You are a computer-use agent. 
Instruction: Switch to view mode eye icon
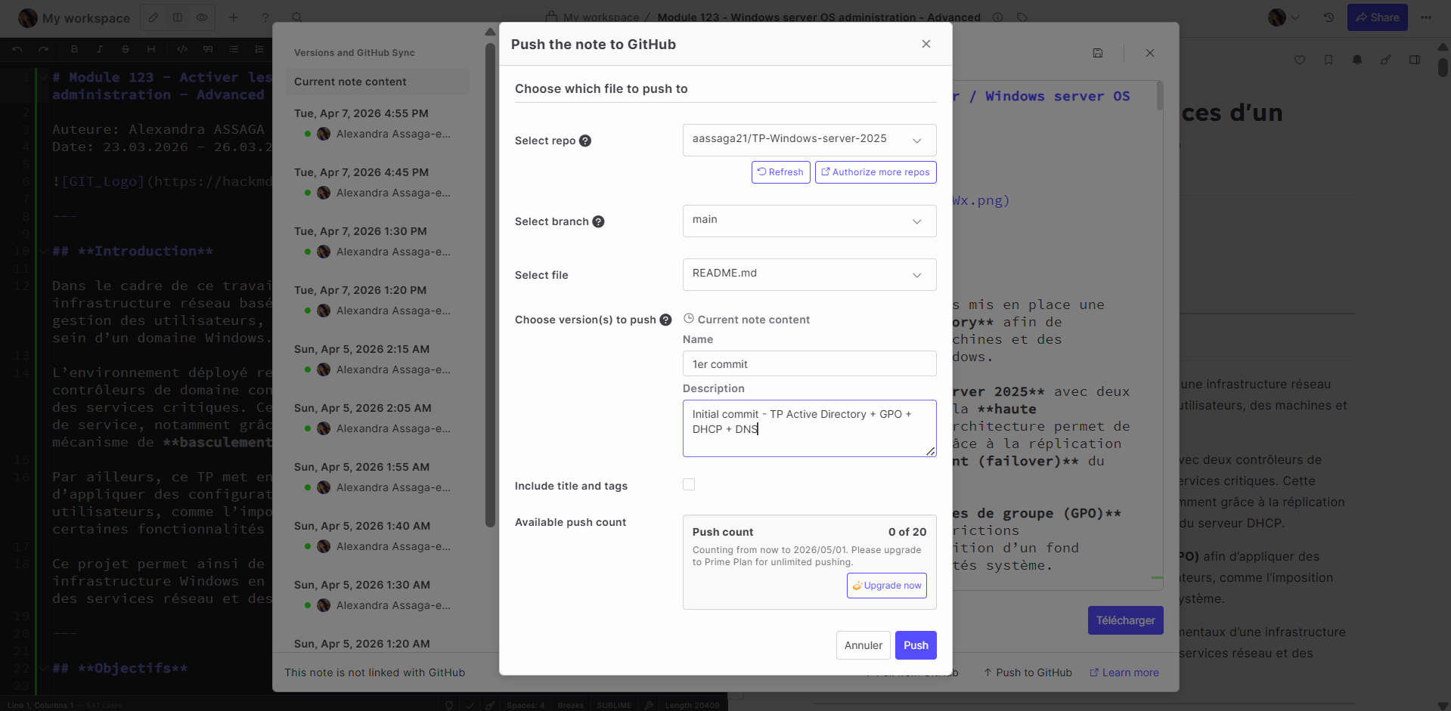202,17
